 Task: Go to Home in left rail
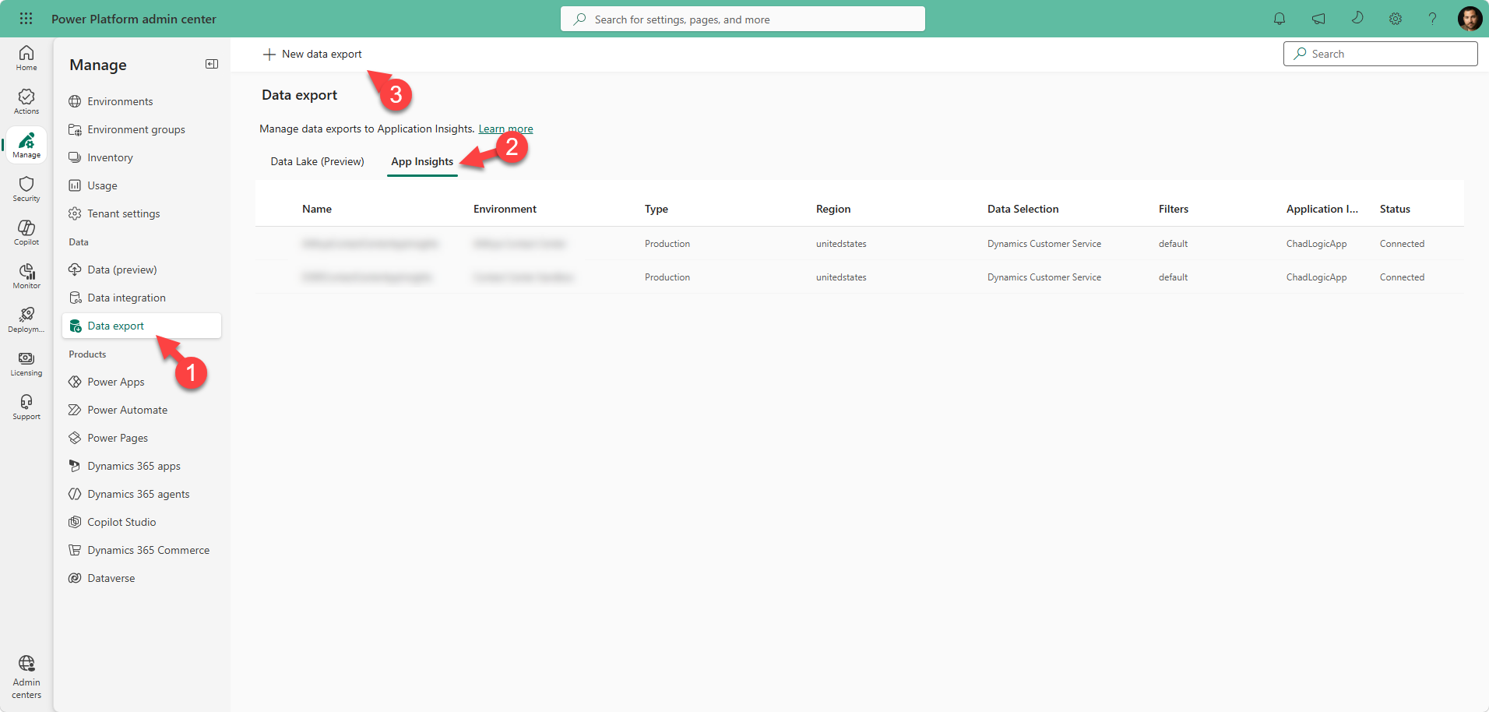pos(26,58)
